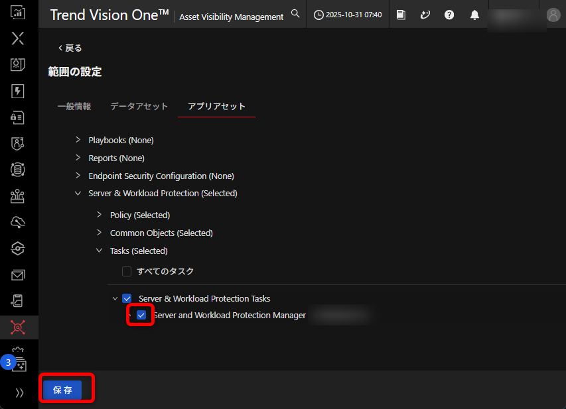This screenshot has width=566, height=409.
Task: Click the Trend Vision One title
Action: [x=109, y=15]
